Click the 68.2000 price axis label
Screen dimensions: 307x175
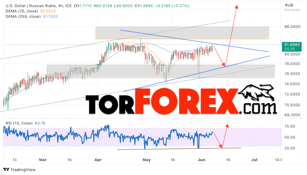point(292,115)
